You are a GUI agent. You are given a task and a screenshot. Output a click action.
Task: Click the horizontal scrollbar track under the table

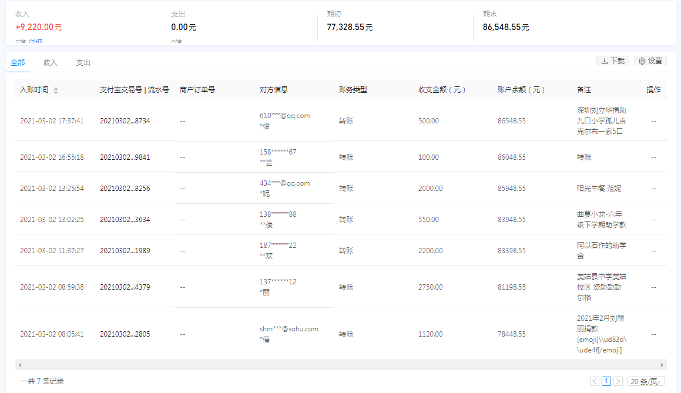[341, 365]
